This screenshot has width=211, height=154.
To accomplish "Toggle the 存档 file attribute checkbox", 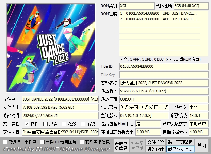I will coord(27,124).
